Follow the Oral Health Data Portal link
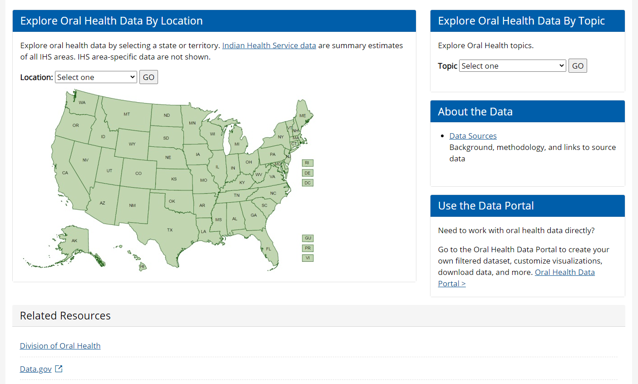The height and width of the screenshot is (384, 638). [x=564, y=272]
